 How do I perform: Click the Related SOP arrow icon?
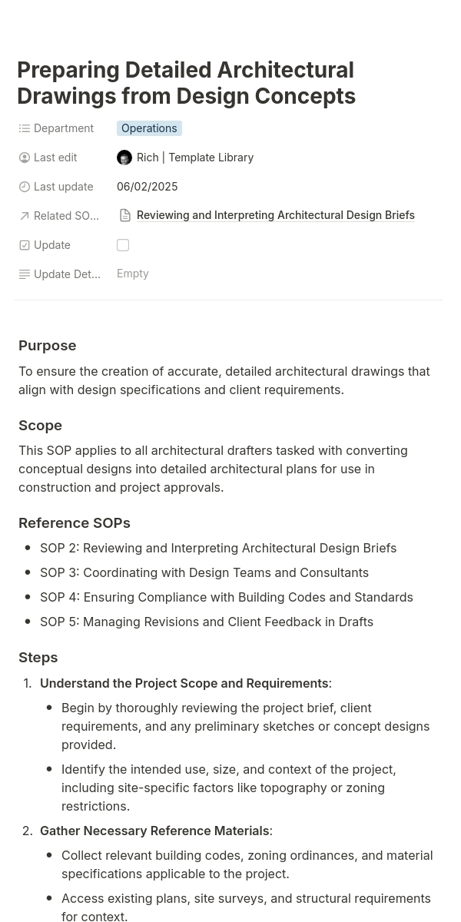[25, 216]
